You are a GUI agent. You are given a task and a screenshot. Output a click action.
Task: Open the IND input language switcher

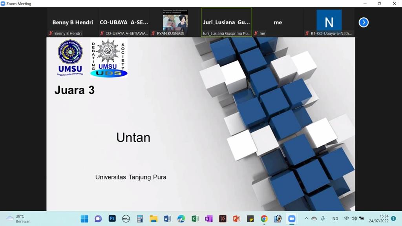click(334, 219)
